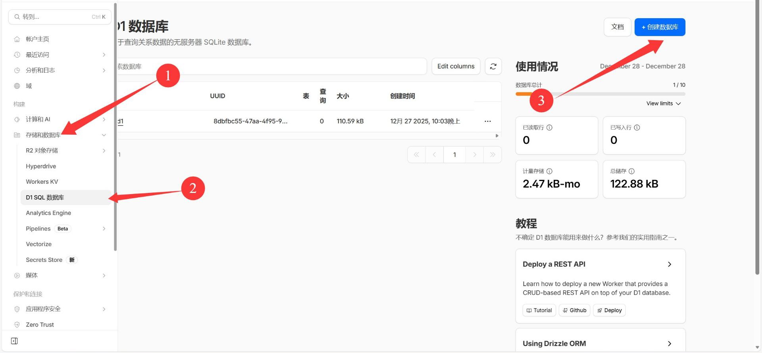Select D1 SQL 数据库 in sidebar
The image size is (762, 353).
coord(45,197)
